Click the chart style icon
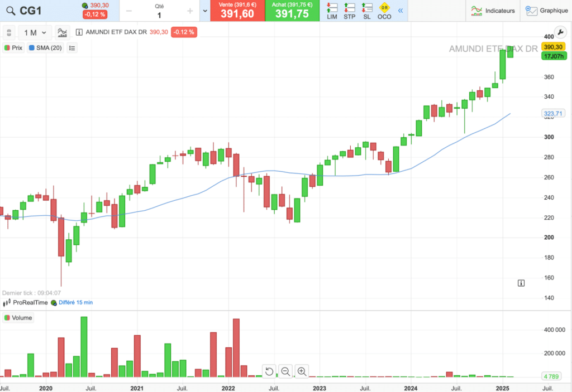Screen dimensions: 572x392 pos(63,32)
